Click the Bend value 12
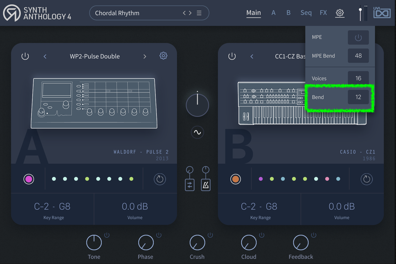 358,97
